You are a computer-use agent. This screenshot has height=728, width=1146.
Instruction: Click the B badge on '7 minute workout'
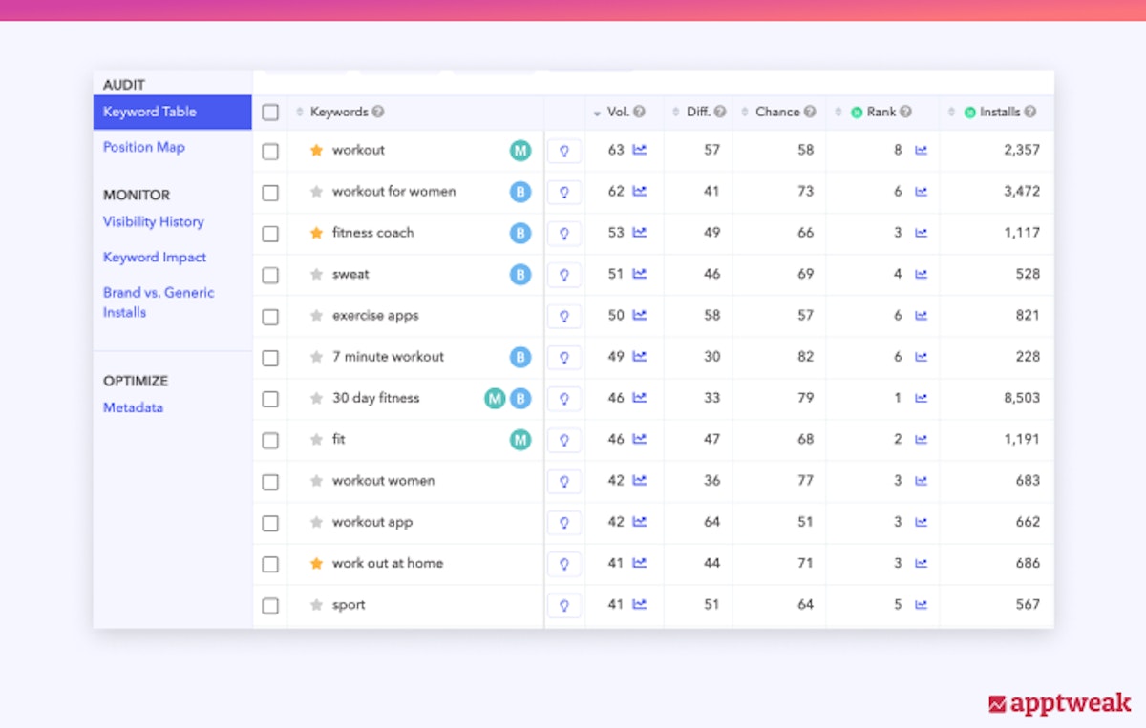pyautogui.click(x=520, y=357)
